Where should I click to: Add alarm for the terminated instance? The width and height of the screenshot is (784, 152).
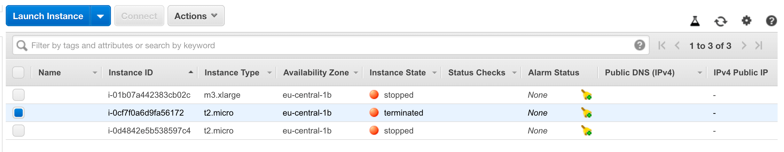[x=586, y=113]
